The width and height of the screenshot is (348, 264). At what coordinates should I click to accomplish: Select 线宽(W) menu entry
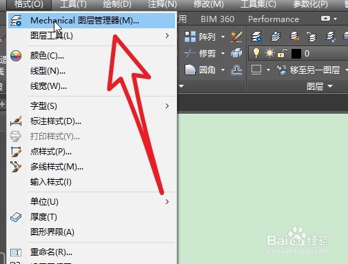click(92, 86)
